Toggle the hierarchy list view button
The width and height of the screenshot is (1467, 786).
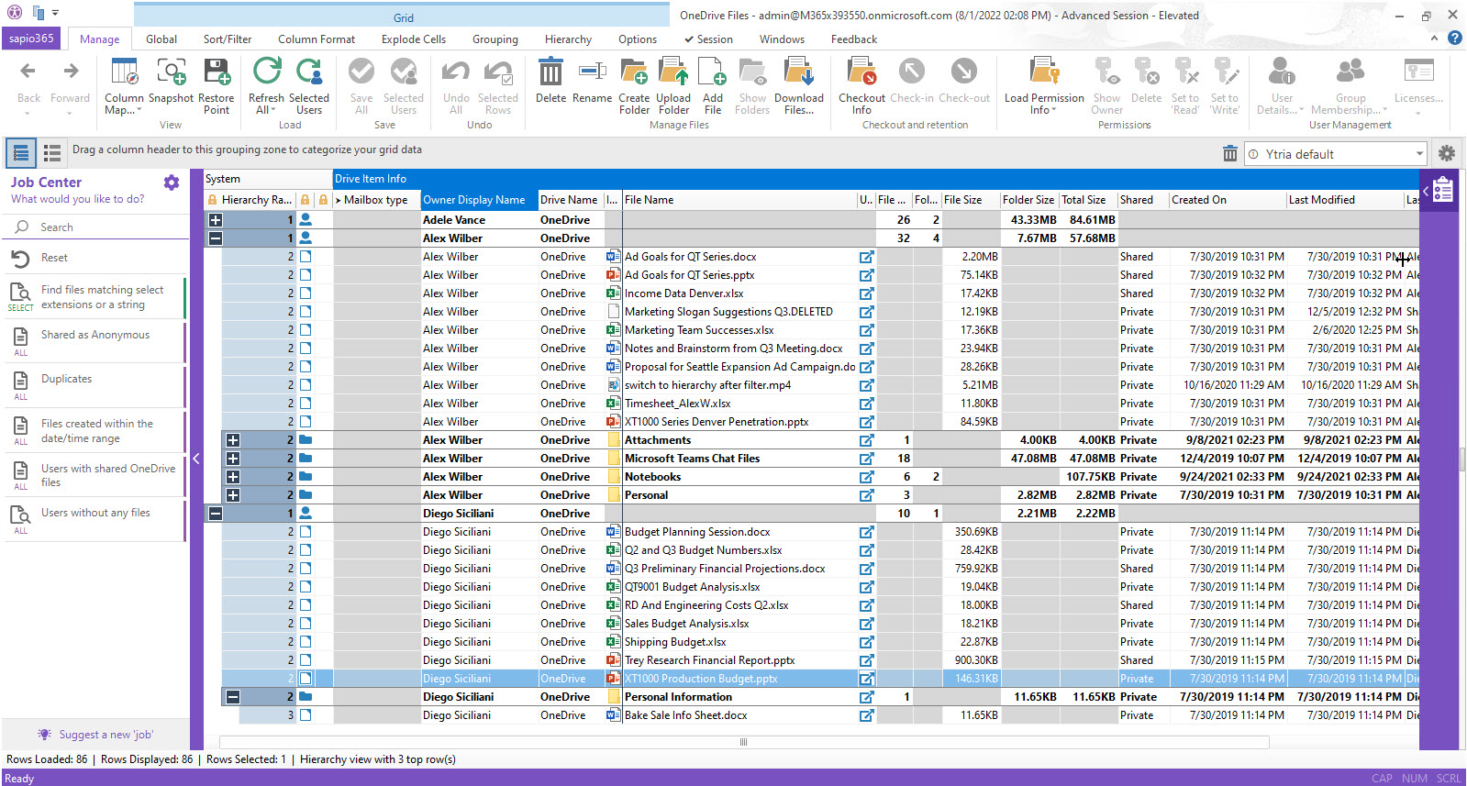(21, 153)
